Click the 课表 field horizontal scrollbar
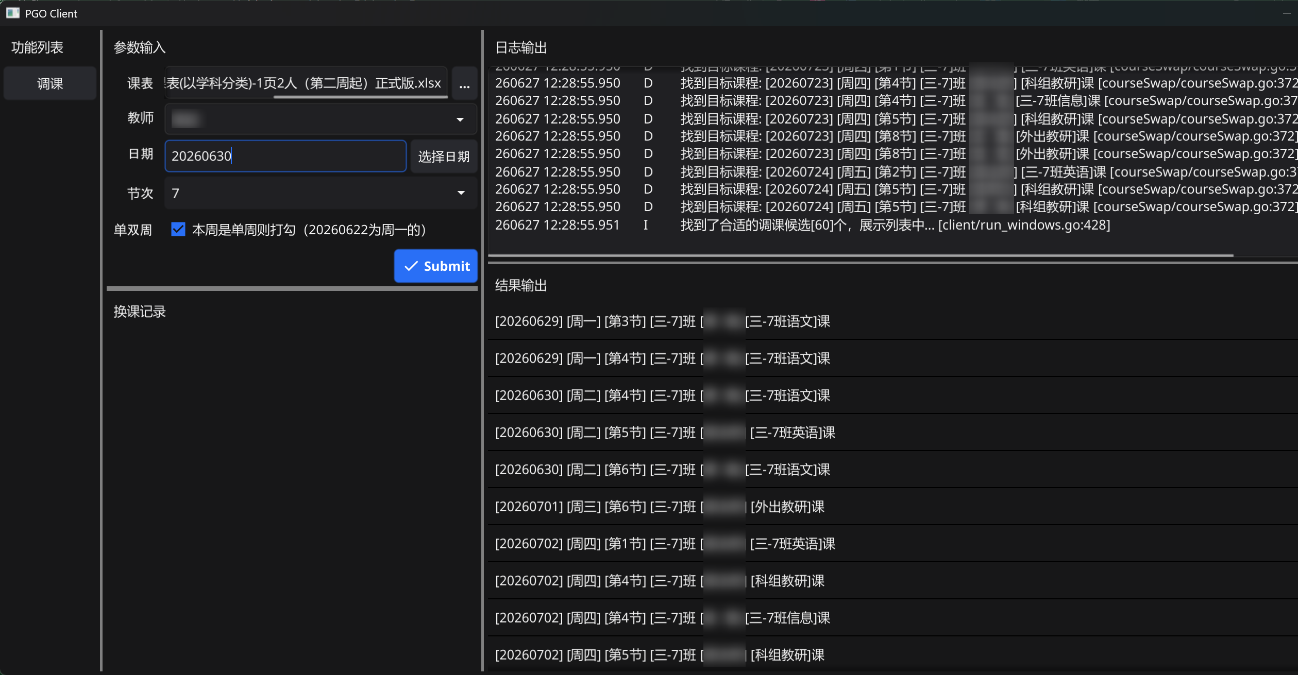 coord(360,97)
